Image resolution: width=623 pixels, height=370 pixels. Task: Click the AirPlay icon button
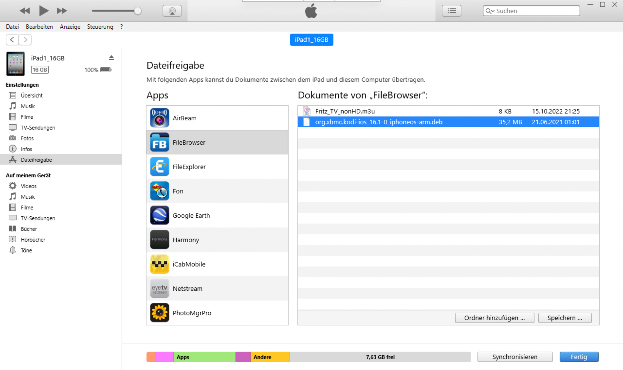pyautogui.click(x=172, y=11)
